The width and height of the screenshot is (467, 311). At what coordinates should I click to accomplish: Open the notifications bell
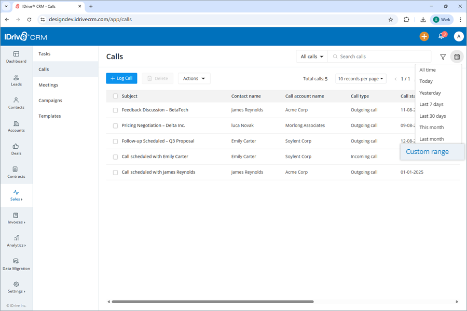tap(442, 36)
